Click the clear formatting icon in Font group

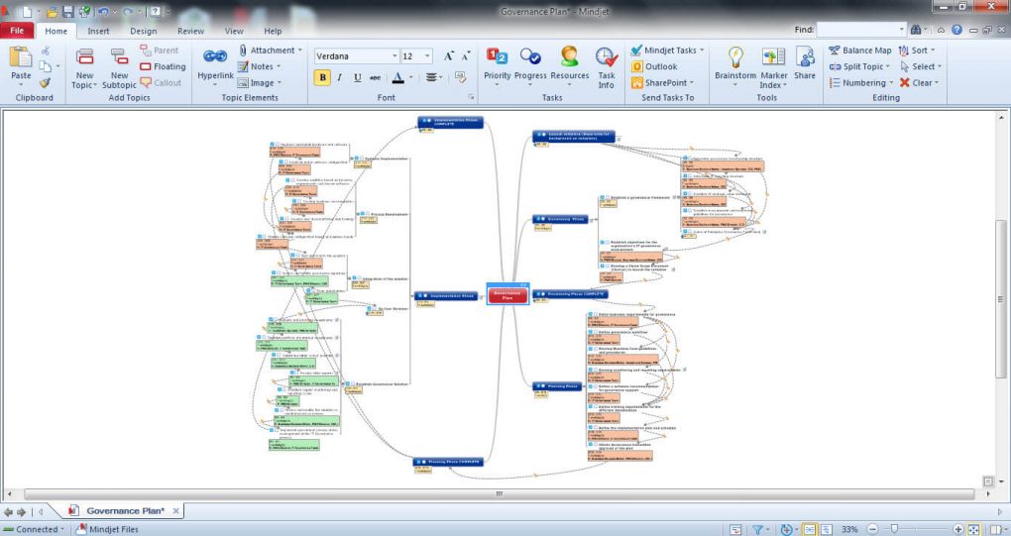460,77
